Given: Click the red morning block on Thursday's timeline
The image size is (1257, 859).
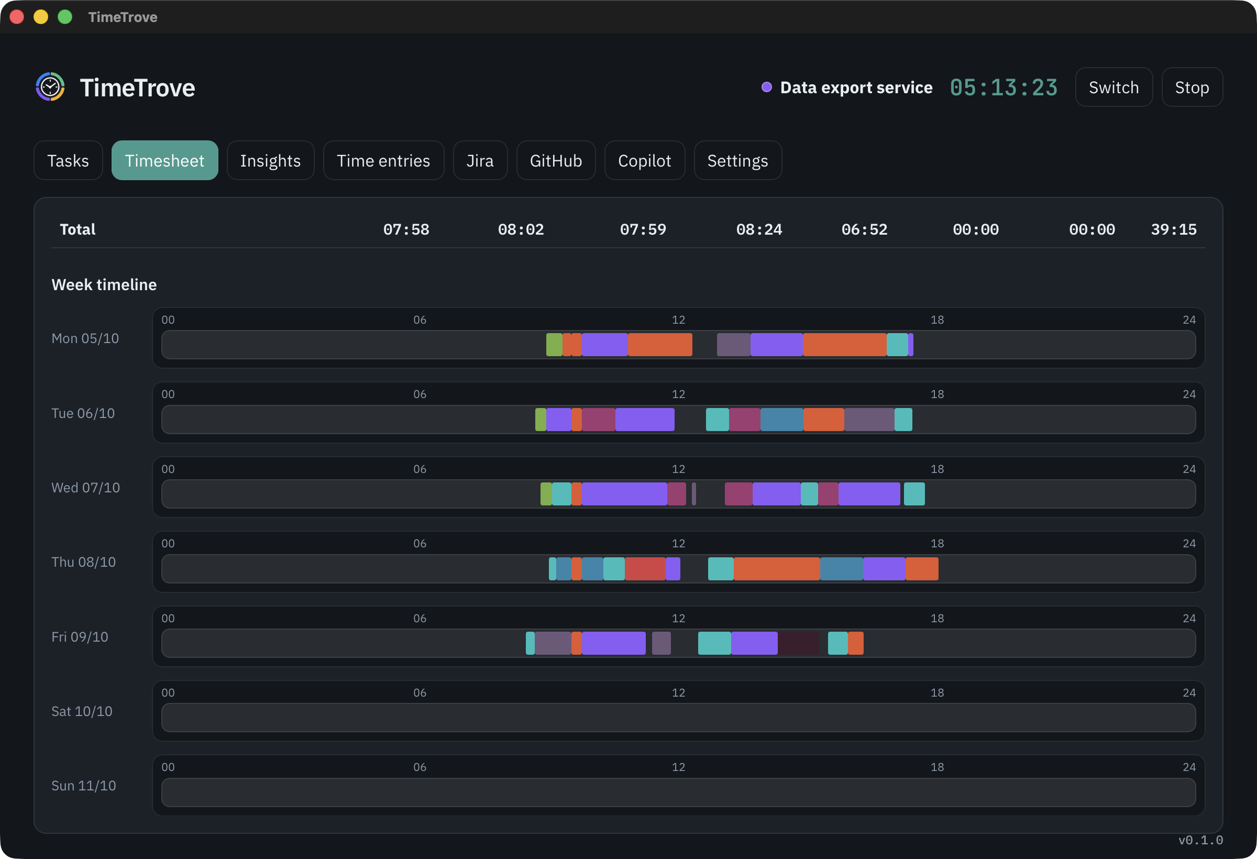Looking at the screenshot, I should (645, 568).
